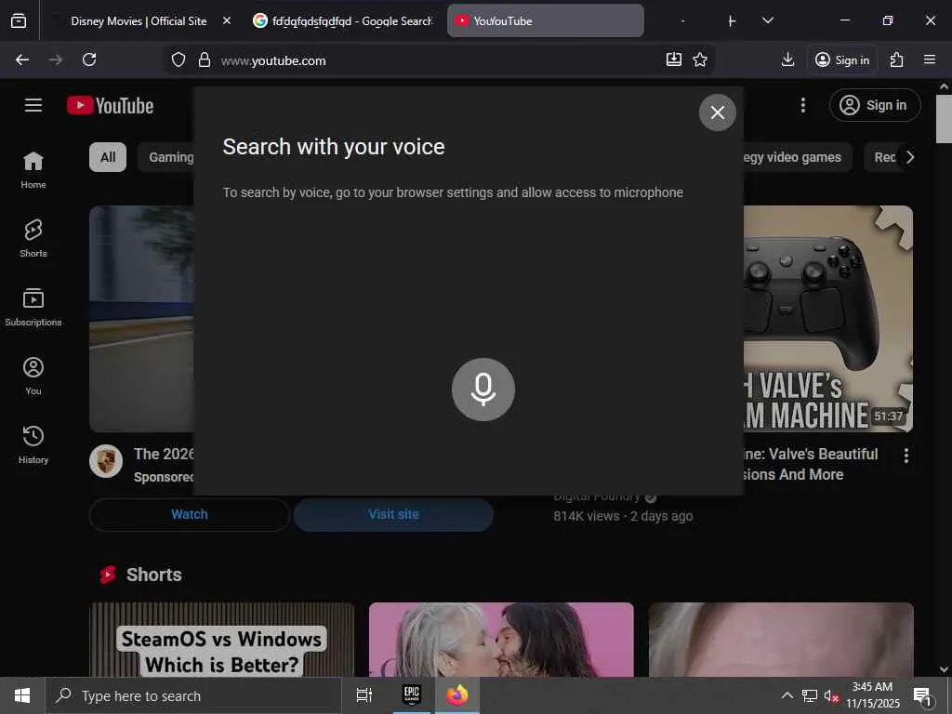The width and height of the screenshot is (952, 714).
Task: Select the All filter chip
Action: pyautogui.click(x=108, y=157)
